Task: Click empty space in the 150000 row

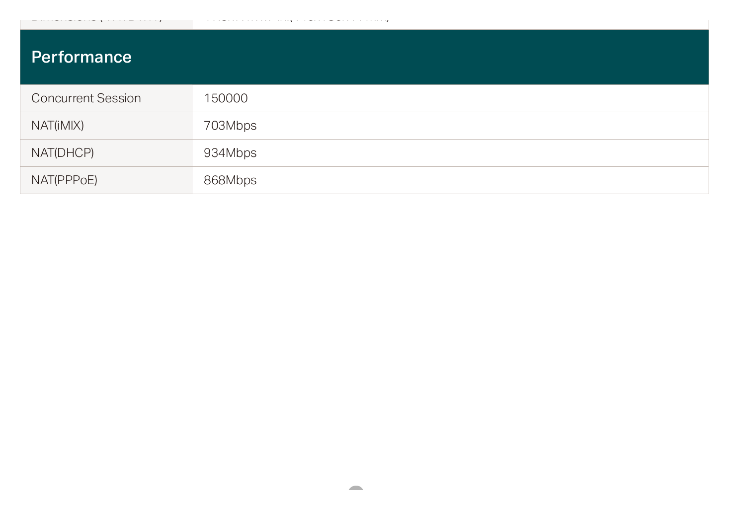Action: (477, 98)
